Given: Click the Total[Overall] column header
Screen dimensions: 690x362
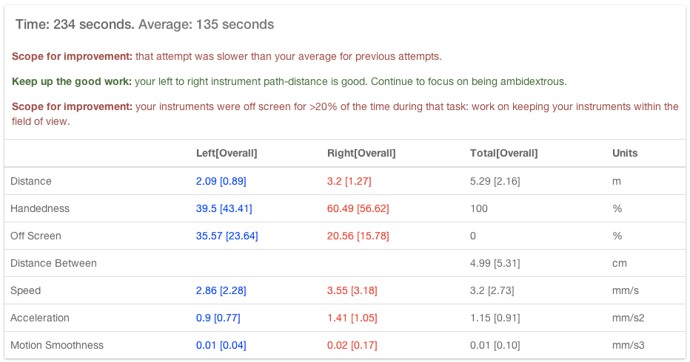Looking at the screenshot, I should 503,153.
